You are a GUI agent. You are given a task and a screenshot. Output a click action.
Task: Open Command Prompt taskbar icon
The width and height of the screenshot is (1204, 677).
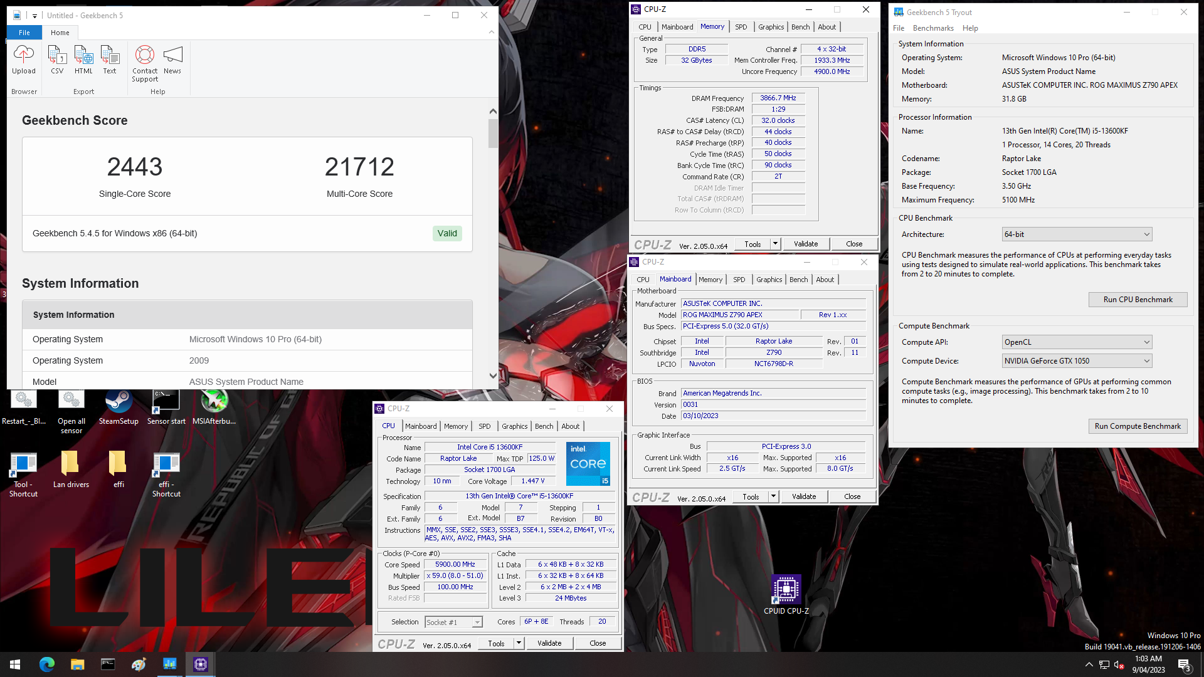point(108,664)
